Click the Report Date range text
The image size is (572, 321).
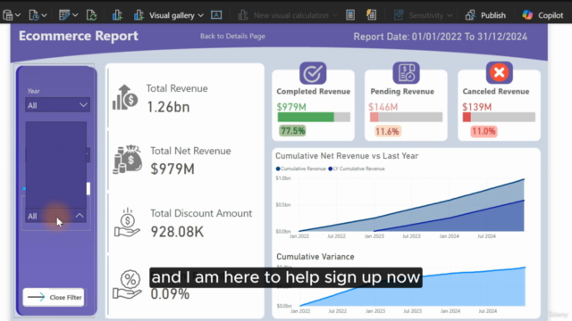441,37
